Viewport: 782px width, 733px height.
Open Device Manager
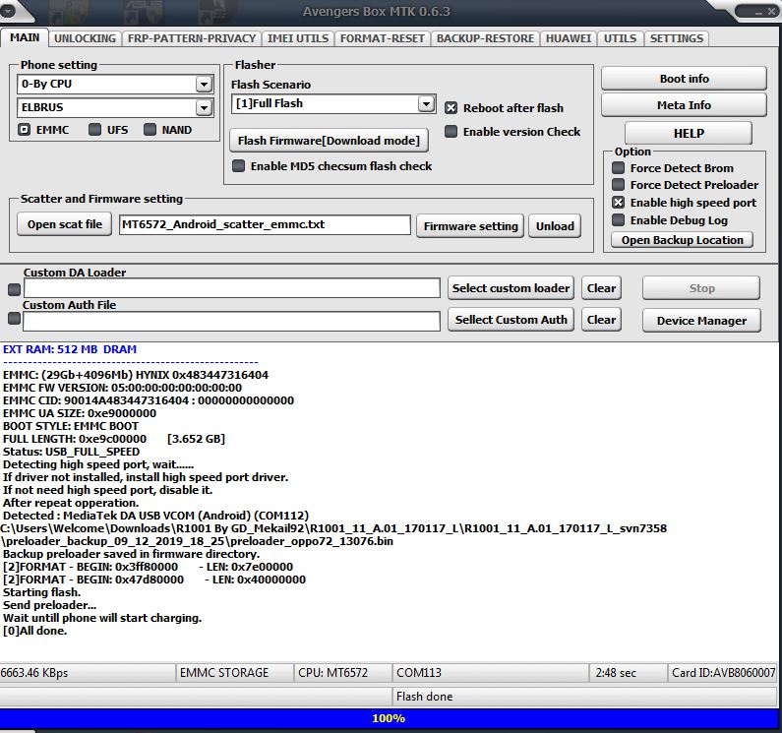click(x=701, y=321)
